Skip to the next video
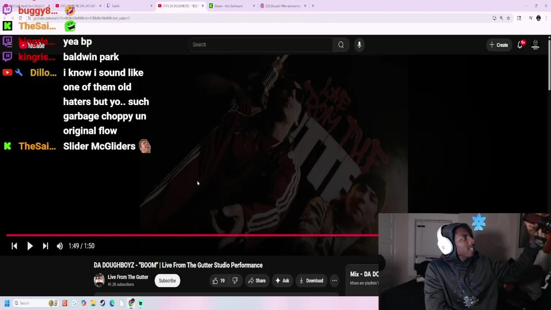 (x=45, y=246)
